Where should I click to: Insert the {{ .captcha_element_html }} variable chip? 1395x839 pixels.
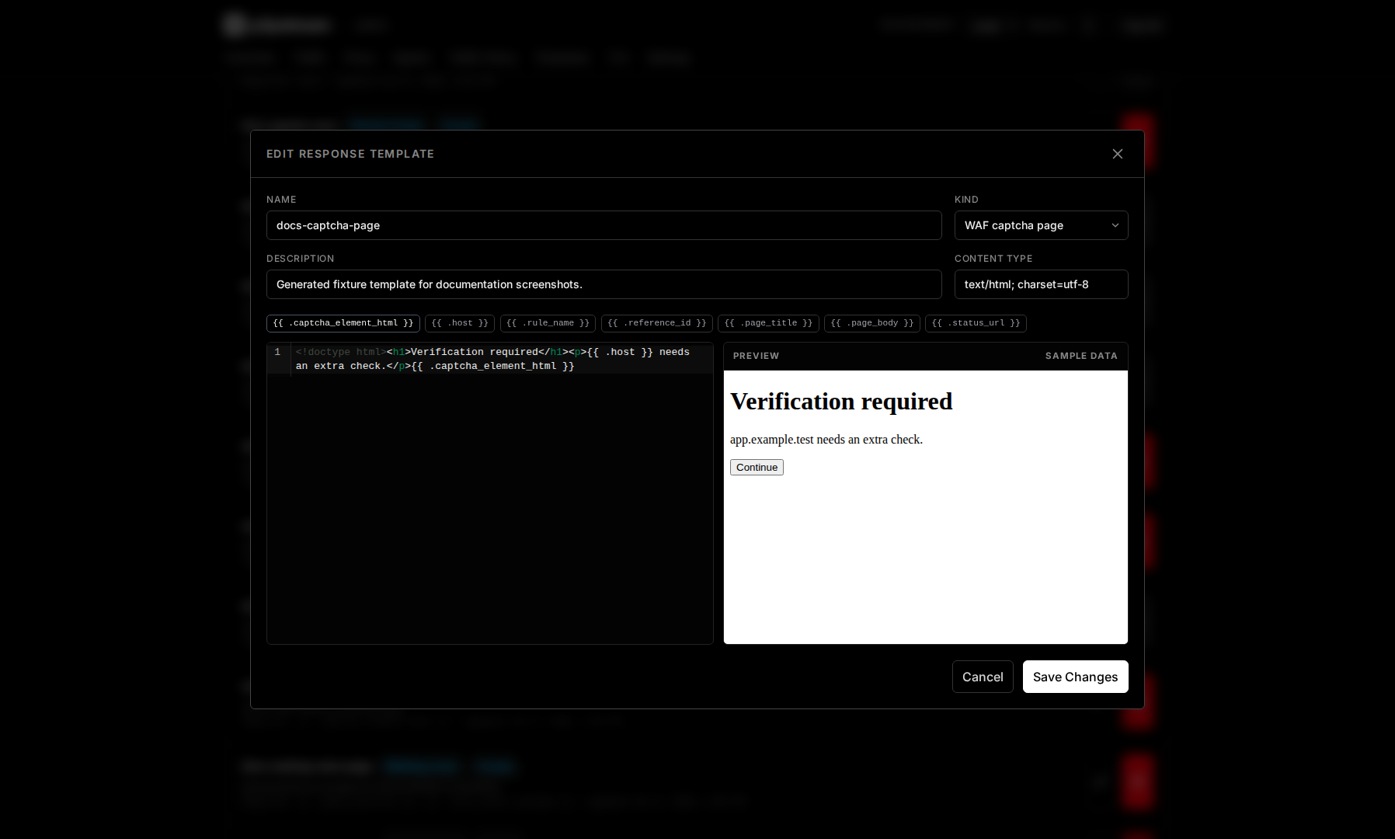point(343,323)
